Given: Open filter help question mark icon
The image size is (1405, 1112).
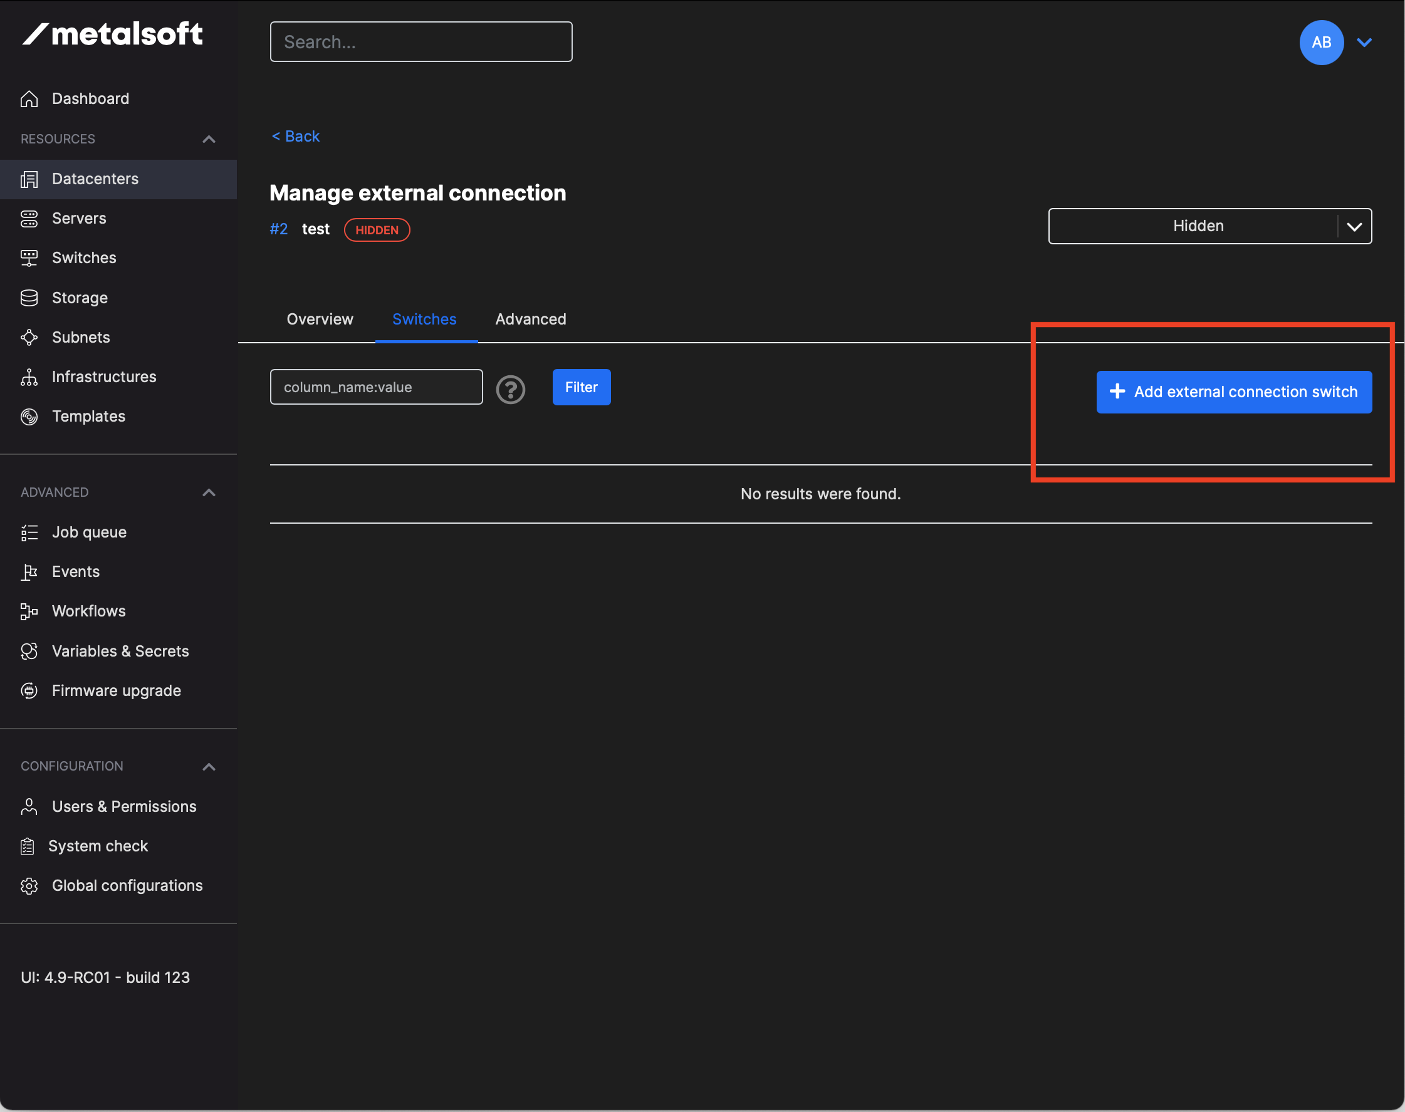Looking at the screenshot, I should [511, 390].
